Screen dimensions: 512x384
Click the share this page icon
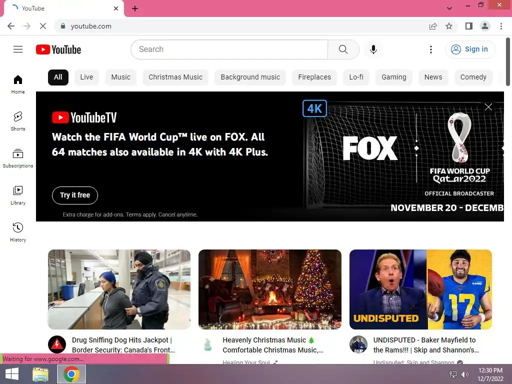coord(433,26)
